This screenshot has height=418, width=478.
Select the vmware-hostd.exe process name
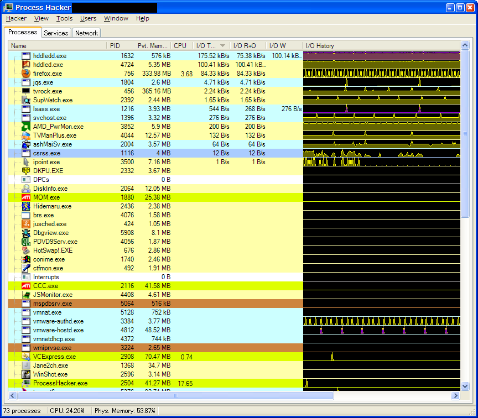pyautogui.click(x=58, y=330)
